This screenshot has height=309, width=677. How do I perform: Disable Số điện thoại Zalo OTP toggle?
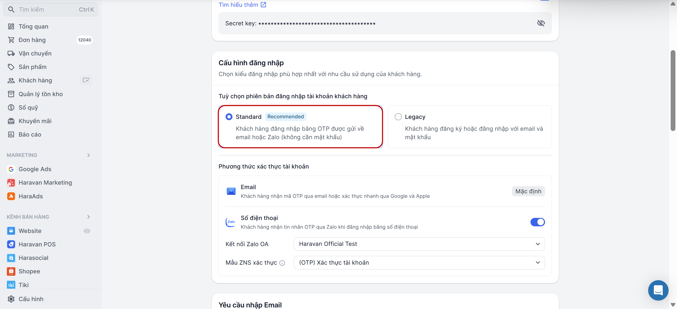537,222
